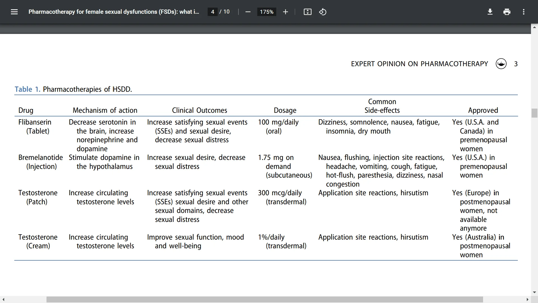The image size is (538, 303).
Task: Click the scroll down arrow
Action: click(534, 292)
